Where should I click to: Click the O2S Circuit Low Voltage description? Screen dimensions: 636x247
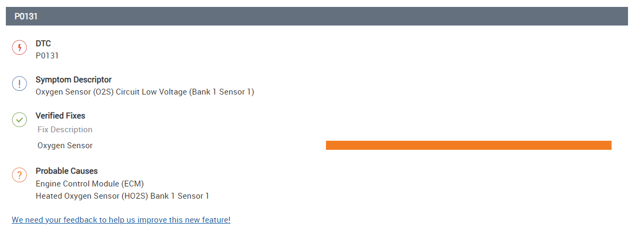coord(145,92)
